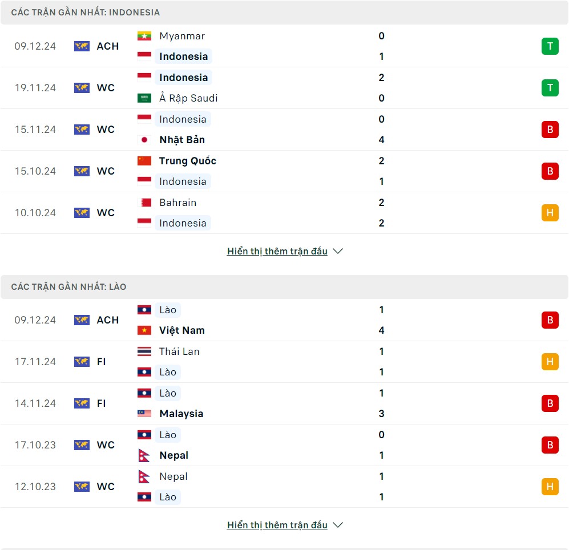Click the Bahrain flag icon
Image resolution: width=569 pixels, height=550 pixels.
pyautogui.click(x=144, y=203)
